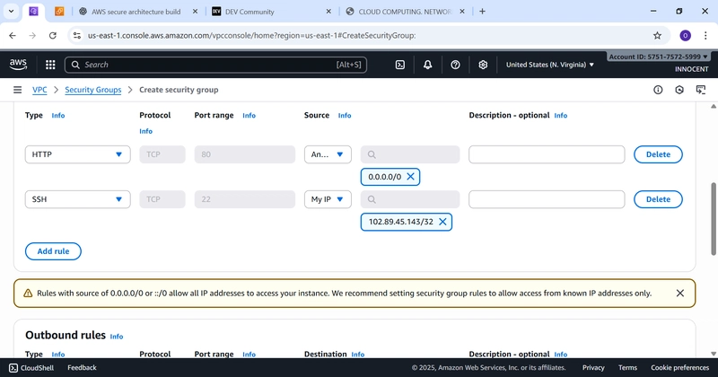This screenshot has width=718, height=377.
Task: Click the browser address bar URL
Action: (252, 35)
